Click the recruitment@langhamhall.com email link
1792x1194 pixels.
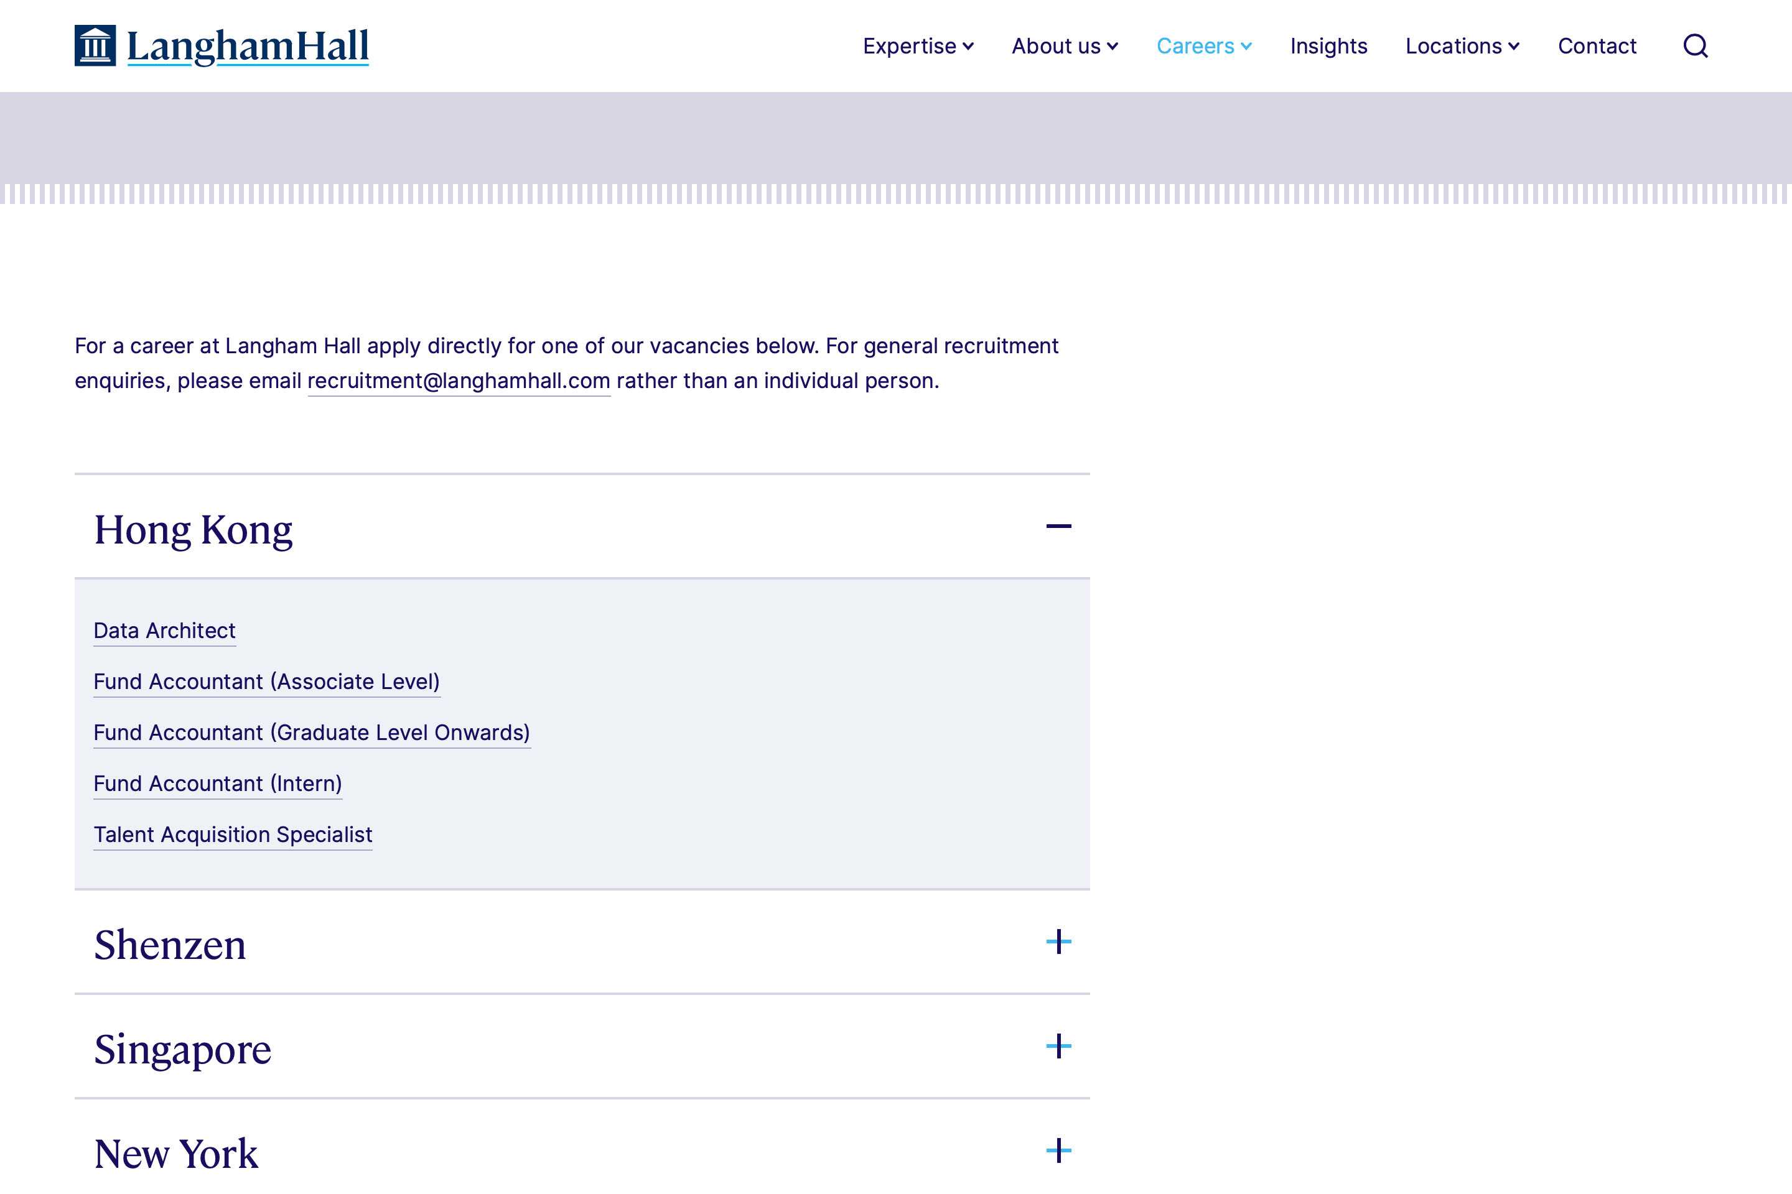click(459, 381)
